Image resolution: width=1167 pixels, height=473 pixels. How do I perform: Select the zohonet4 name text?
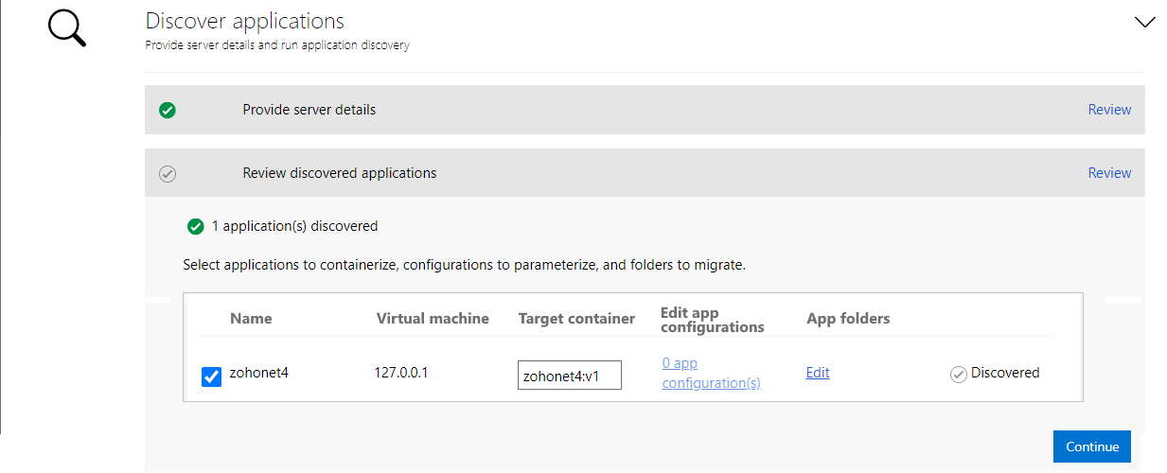pos(259,373)
